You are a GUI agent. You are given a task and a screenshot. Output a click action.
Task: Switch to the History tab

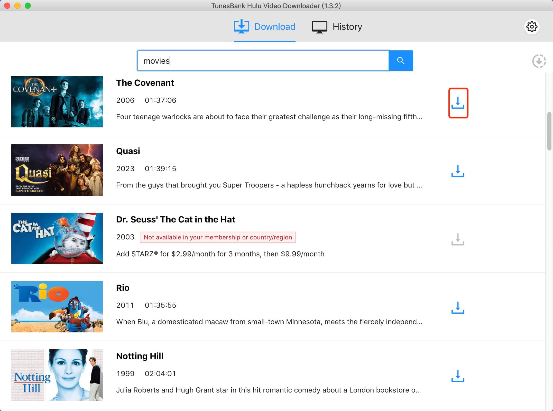click(x=337, y=27)
